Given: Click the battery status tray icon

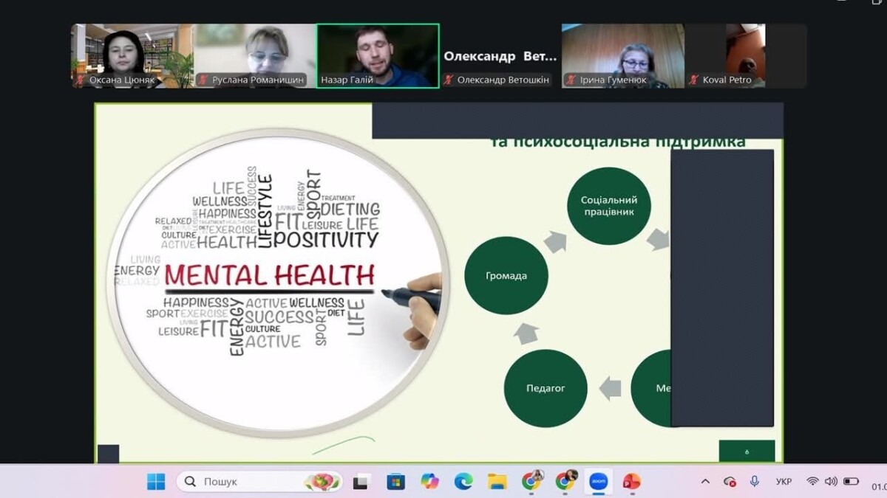Looking at the screenshot, I should click(851, 481).
